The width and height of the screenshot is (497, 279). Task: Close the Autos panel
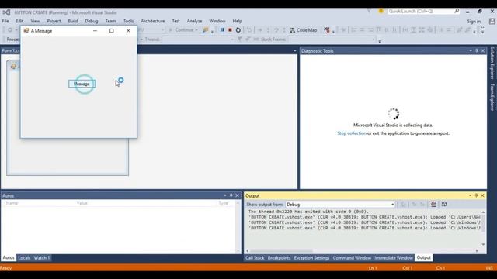coord(237,195)
